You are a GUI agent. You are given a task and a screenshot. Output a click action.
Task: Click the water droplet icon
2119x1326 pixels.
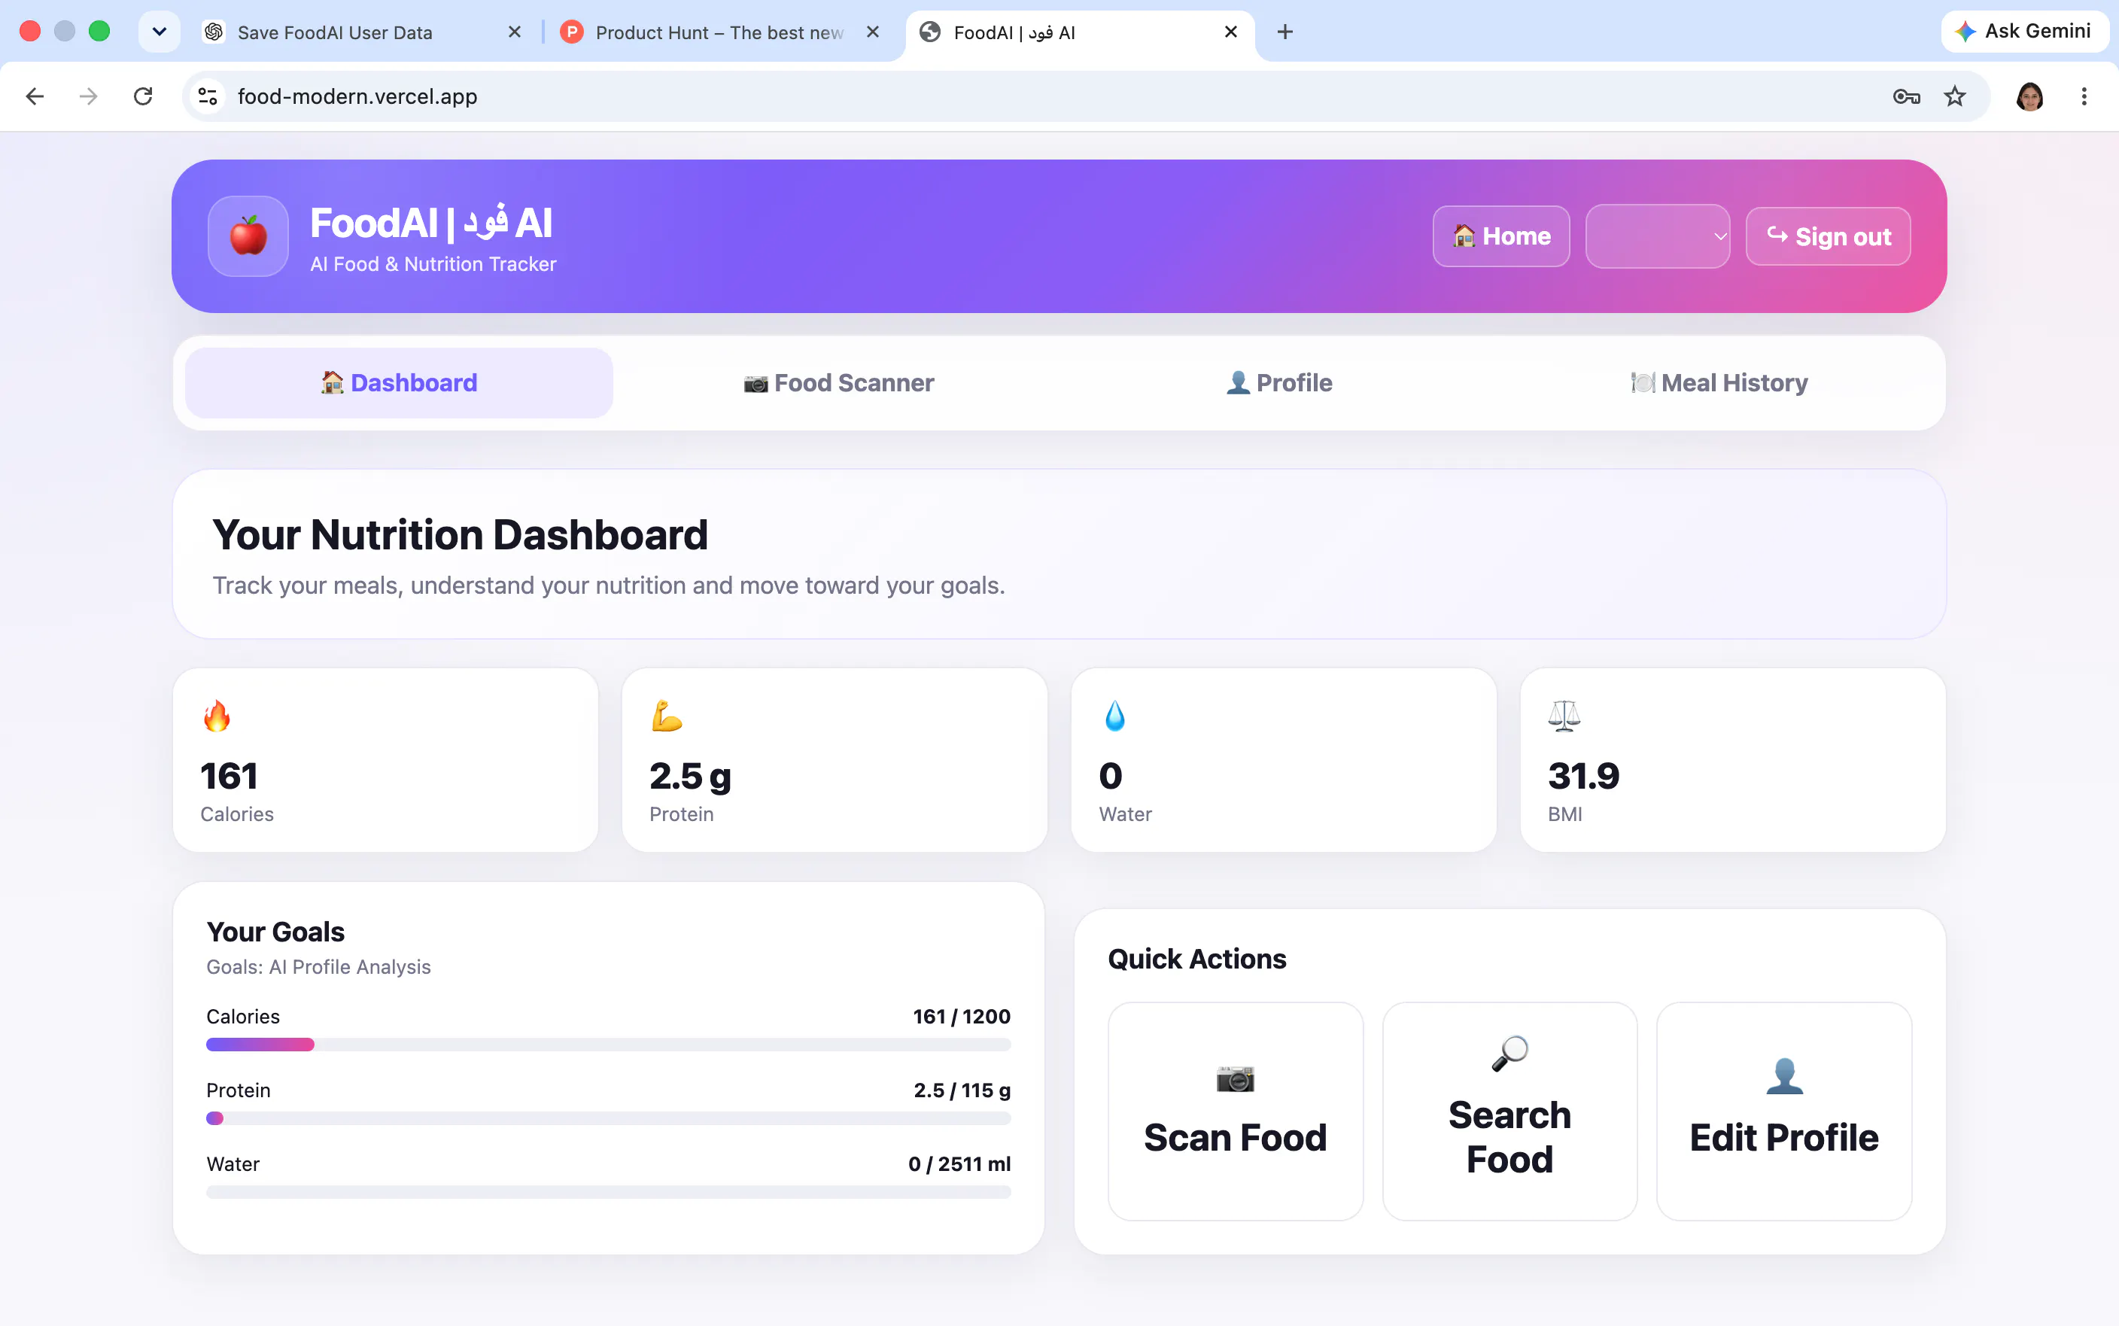click(1114, 716)
